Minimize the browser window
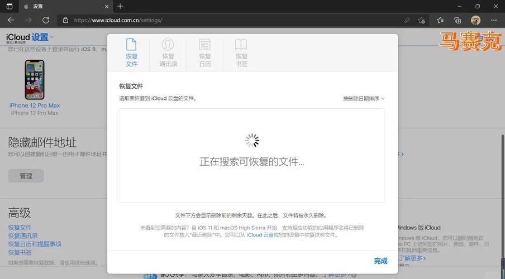This screenshot has height=279, width=505. (460, 6)
